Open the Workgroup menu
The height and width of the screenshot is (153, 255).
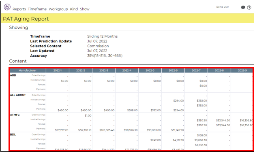coord(58,9)
